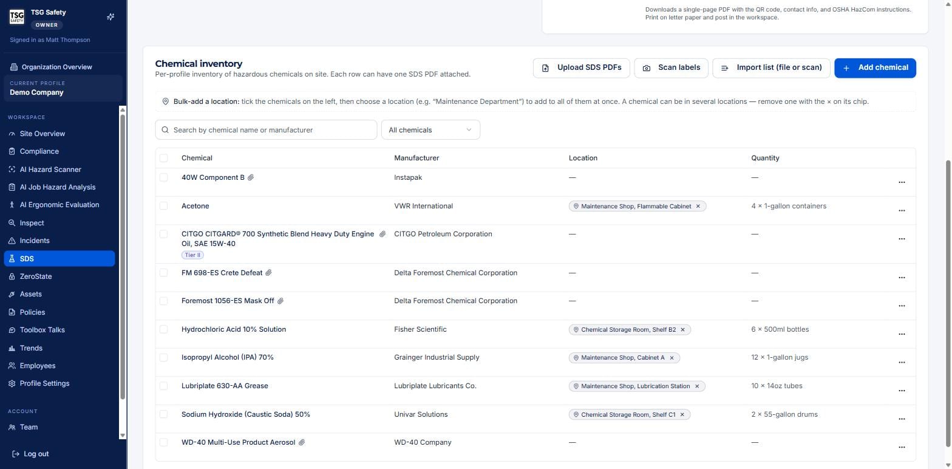Open the Compliance section
This screenshot has width=952, height=469.
(x=59, y=151)
